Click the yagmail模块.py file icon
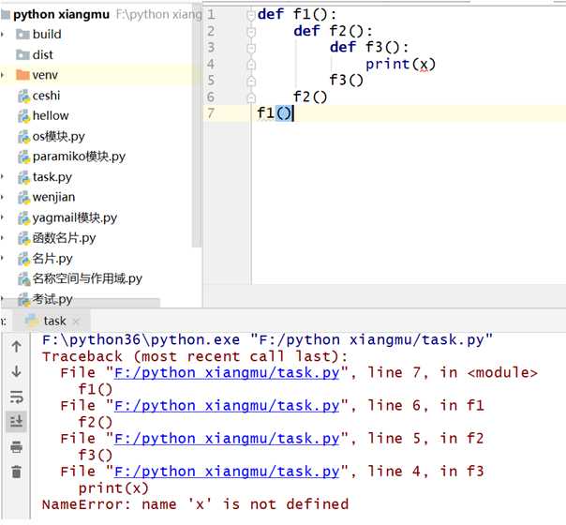 (x=23, y=217)
